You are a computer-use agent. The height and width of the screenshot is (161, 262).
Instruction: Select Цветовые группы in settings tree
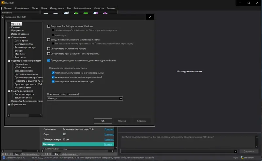24,44
